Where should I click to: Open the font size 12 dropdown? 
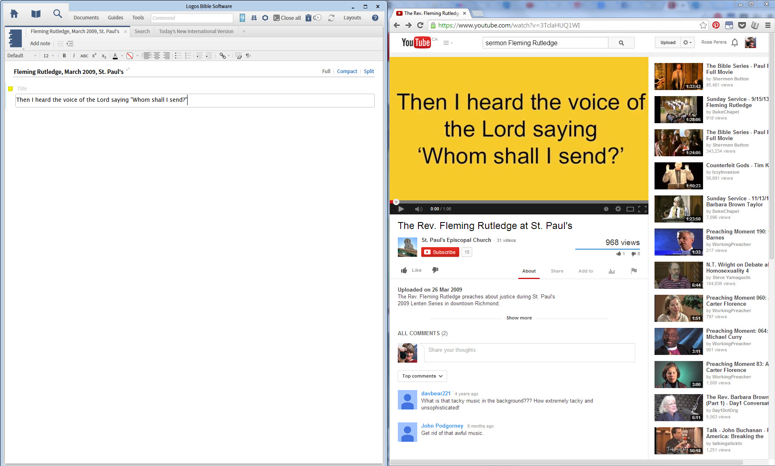(x=49, y=56)
